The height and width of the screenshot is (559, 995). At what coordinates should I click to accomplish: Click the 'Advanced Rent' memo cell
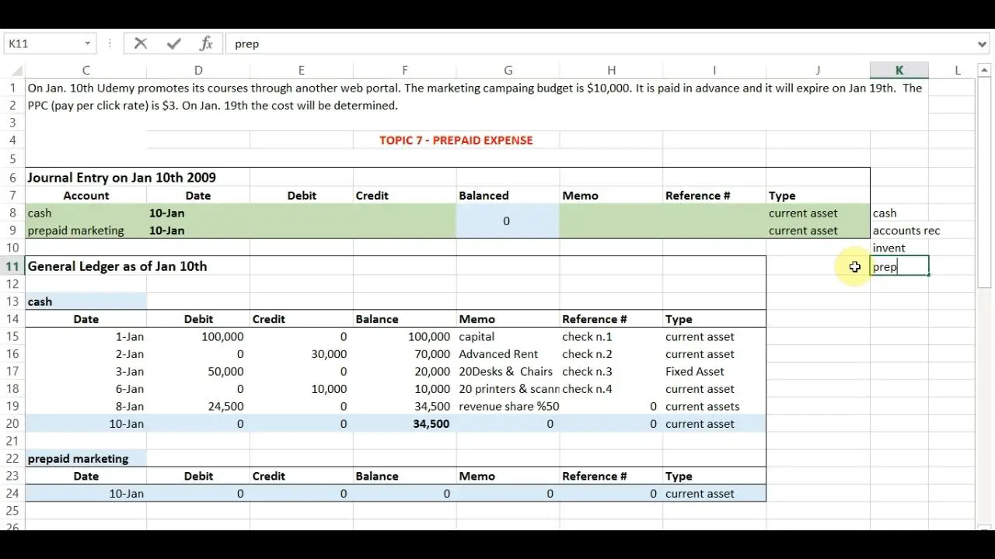point(508,354)
